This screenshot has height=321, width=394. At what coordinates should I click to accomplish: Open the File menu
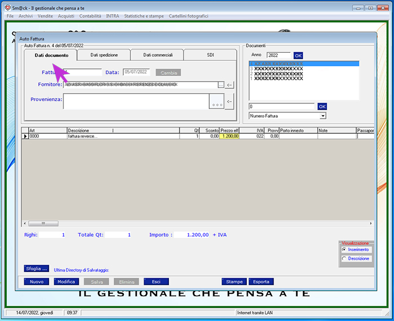10,16
